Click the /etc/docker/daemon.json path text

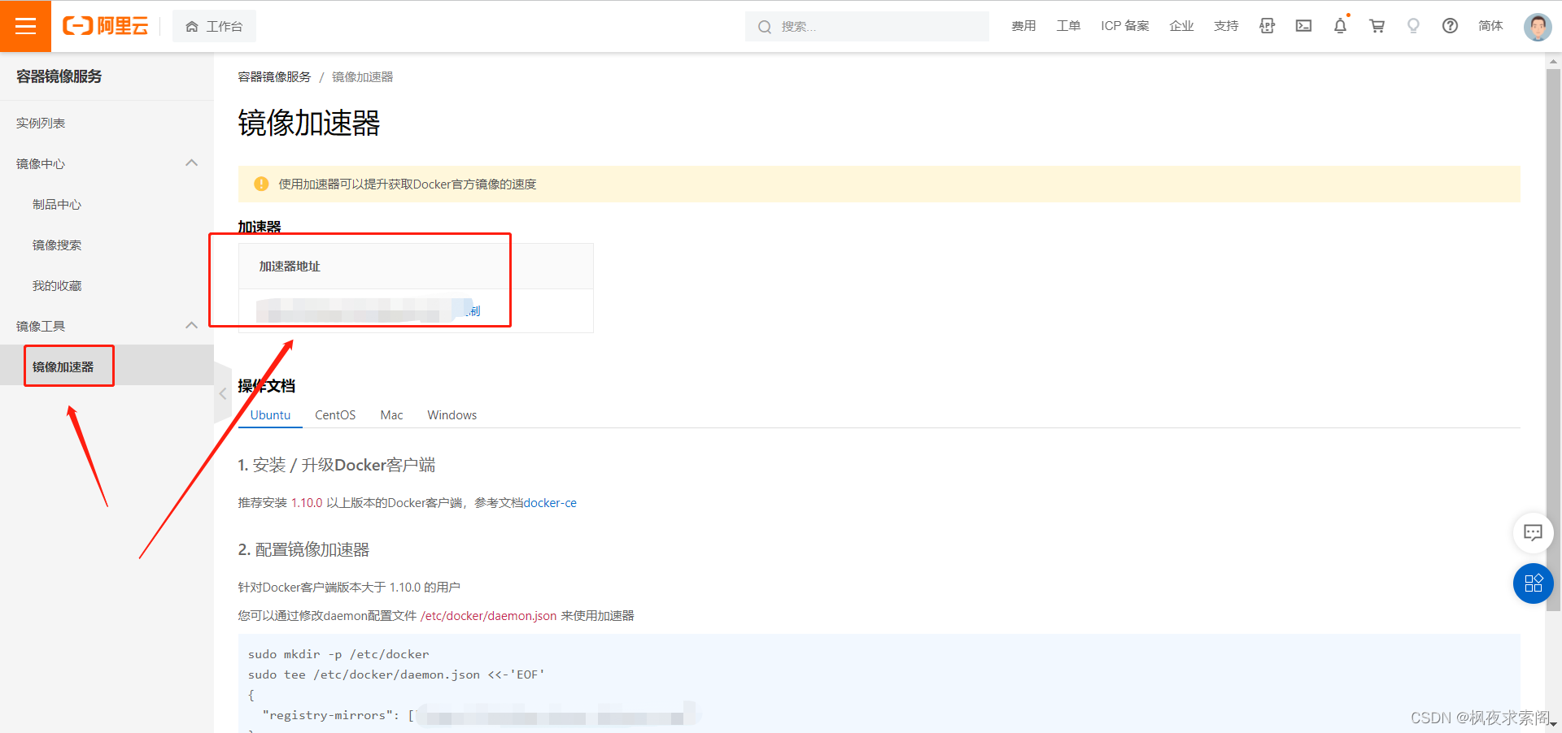(488, 616)
